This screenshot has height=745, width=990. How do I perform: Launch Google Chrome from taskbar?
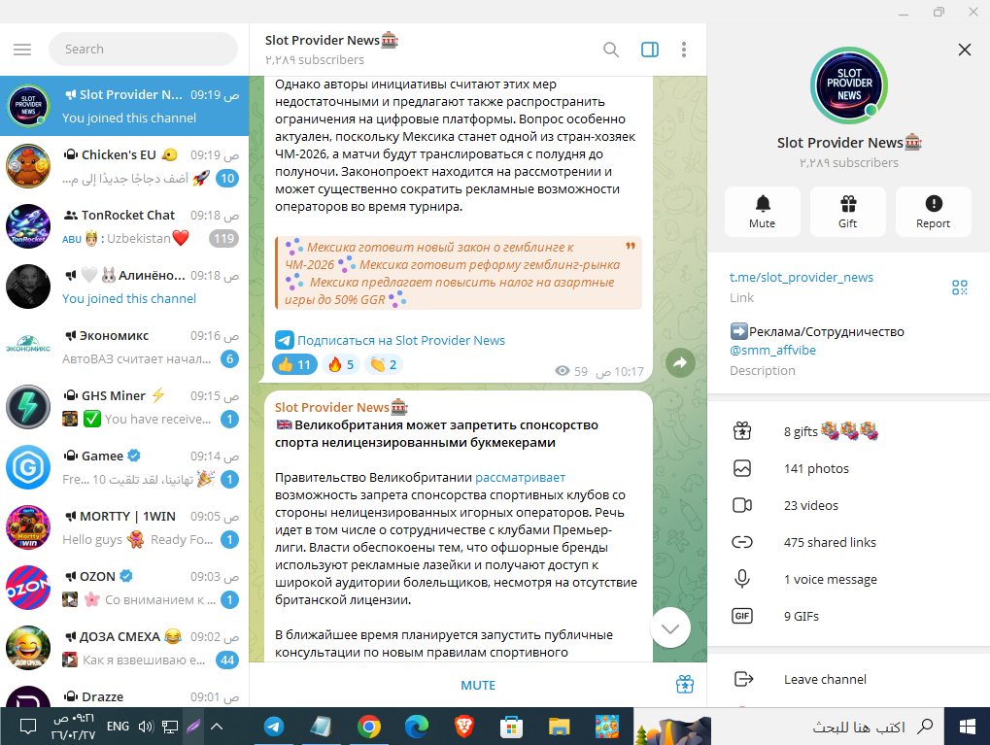pos(369,727)
